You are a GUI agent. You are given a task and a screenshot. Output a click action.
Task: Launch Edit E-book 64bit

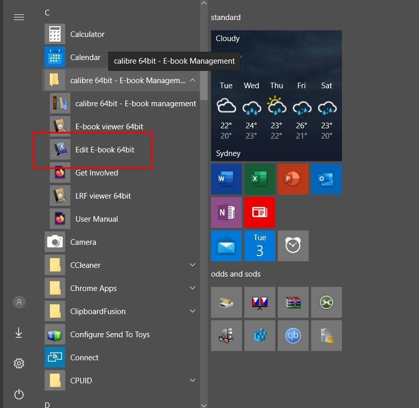[x=123, y=149]
